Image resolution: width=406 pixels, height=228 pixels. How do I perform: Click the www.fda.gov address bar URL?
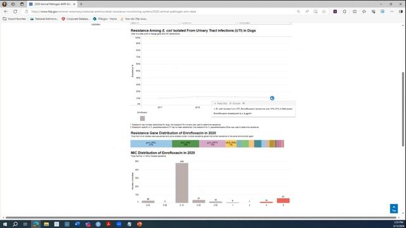[114, 11]
